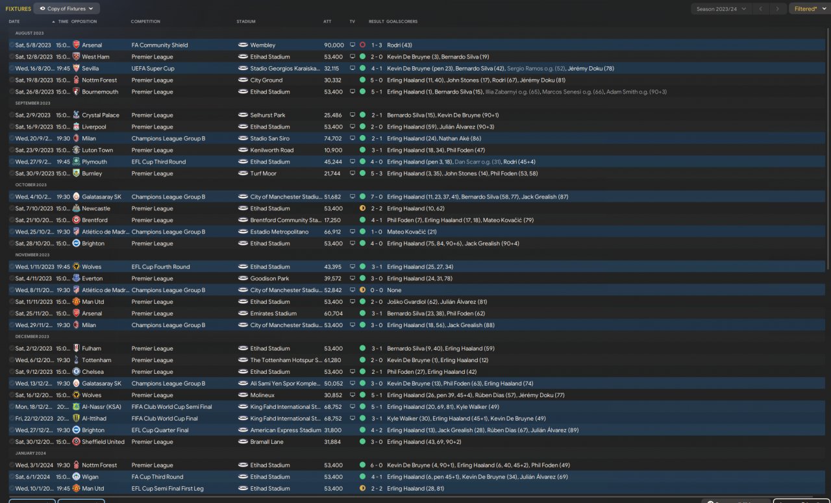Screen dimensions: 831x503
Task: Sort by the Opposition column header
Action: [x=84, y=21]
